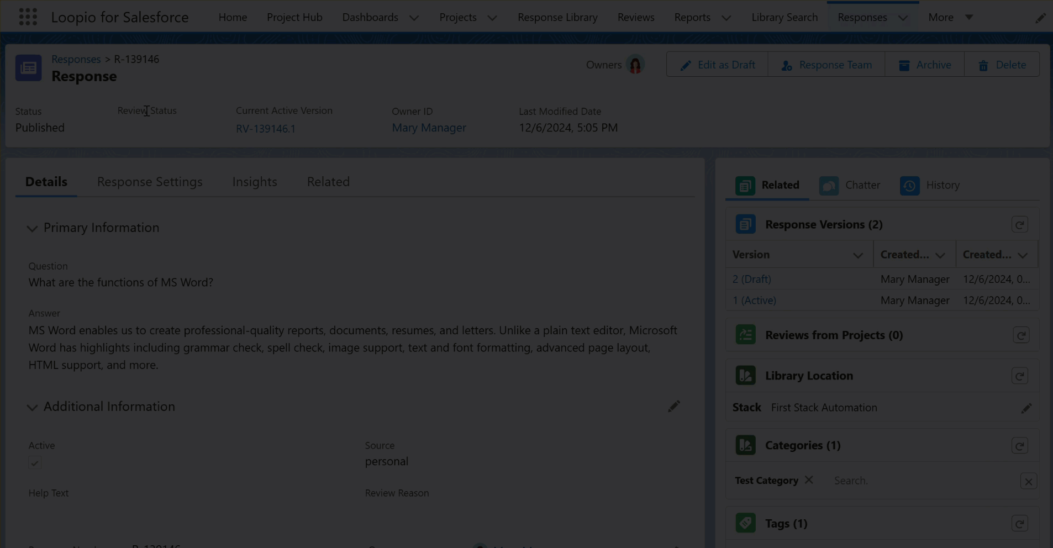Open the Dashboards dropdown chevron
1053x548 pixels.
click(x=414, y=18)
